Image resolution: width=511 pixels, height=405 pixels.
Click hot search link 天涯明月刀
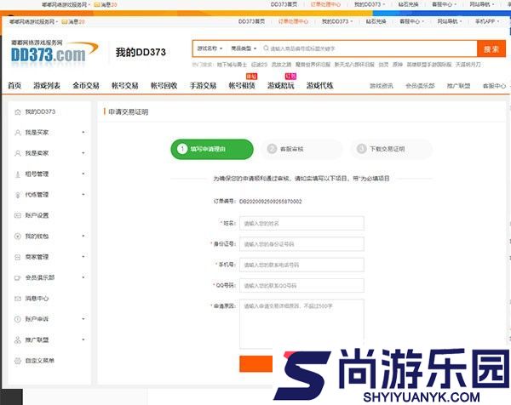(468, 65)
